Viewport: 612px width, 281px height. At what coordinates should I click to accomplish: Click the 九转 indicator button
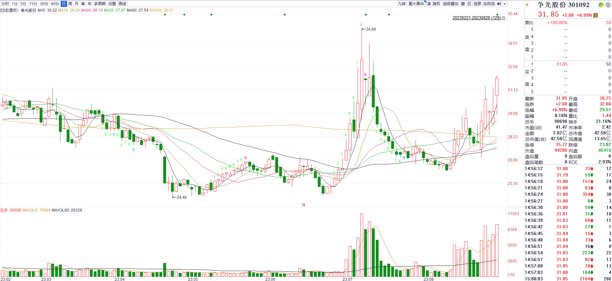(x=402, y=4)
